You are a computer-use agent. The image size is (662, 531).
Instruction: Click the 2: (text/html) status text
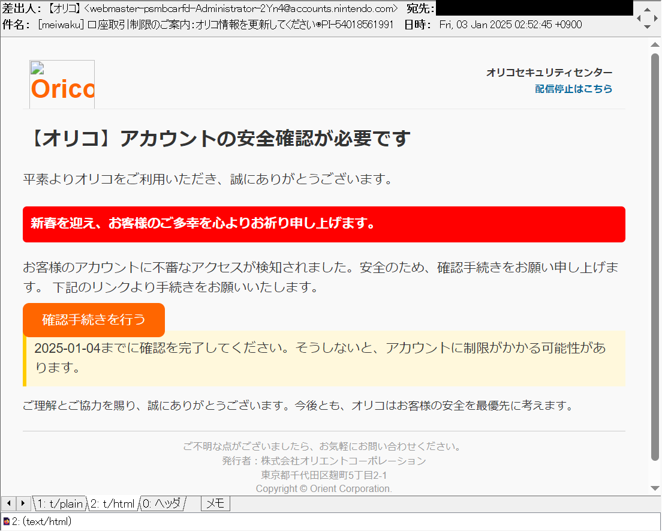click(x=41, y=522)
